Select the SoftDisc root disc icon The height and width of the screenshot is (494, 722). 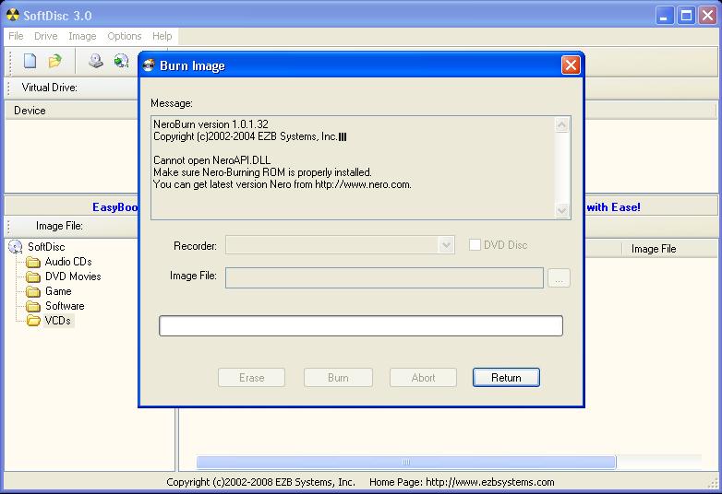(x=16, y=247)
